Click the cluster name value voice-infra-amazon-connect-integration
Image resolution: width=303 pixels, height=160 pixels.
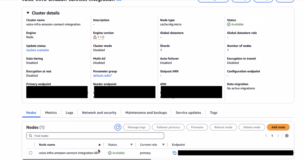click(x=53, y=24)
